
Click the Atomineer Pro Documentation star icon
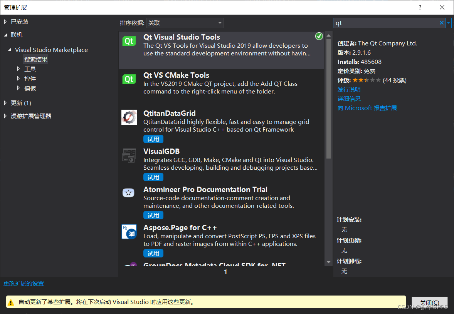[x=129, y=193]
